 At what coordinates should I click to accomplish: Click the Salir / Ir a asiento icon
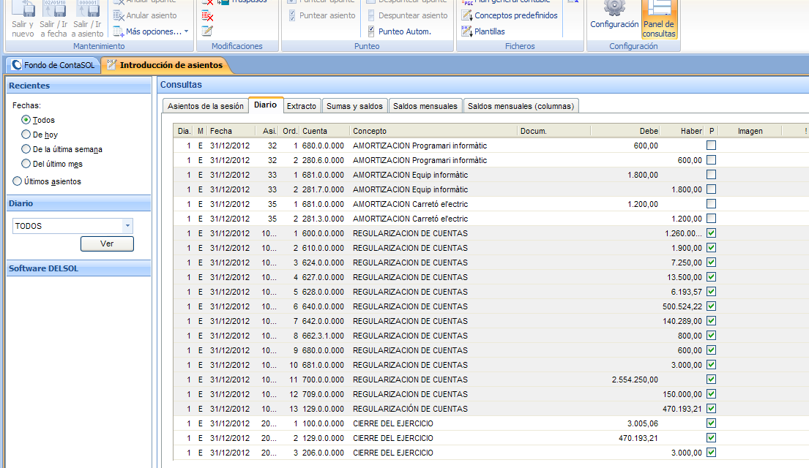click(87, 10)
